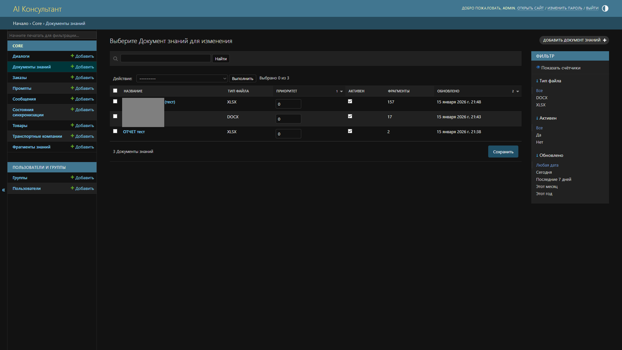Open Промпты in the sidebar
The image size is (622, 350).
click(x=22, y=88)
